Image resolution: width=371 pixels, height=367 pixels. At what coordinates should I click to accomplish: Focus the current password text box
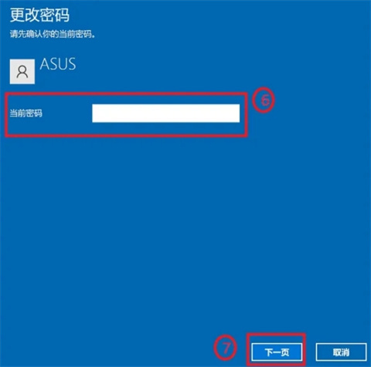pos(166,113)
